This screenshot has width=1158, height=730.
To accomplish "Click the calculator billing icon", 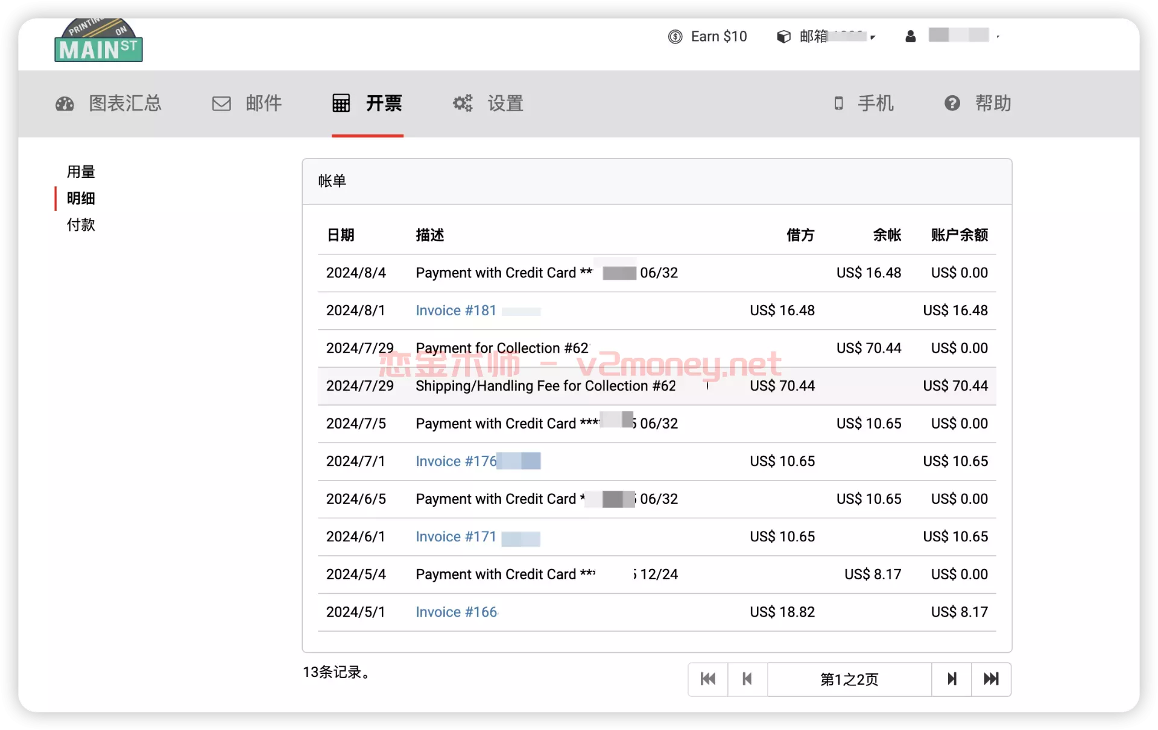I will point(341,104).
